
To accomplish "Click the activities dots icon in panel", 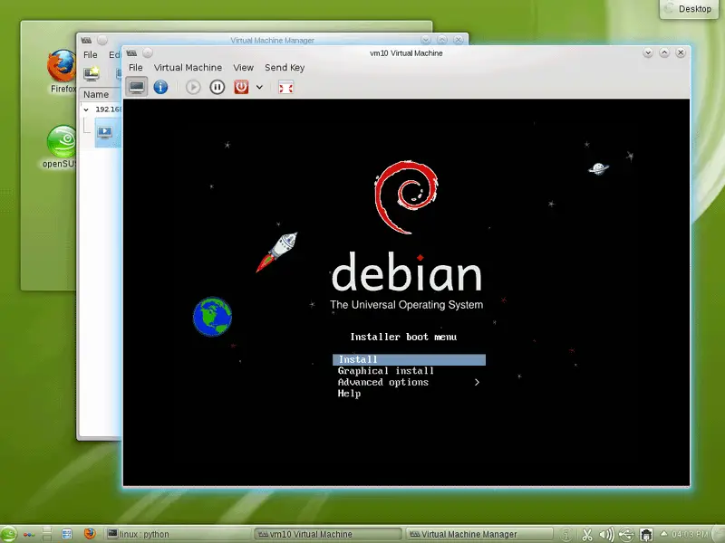I will [x=29, y=535].
